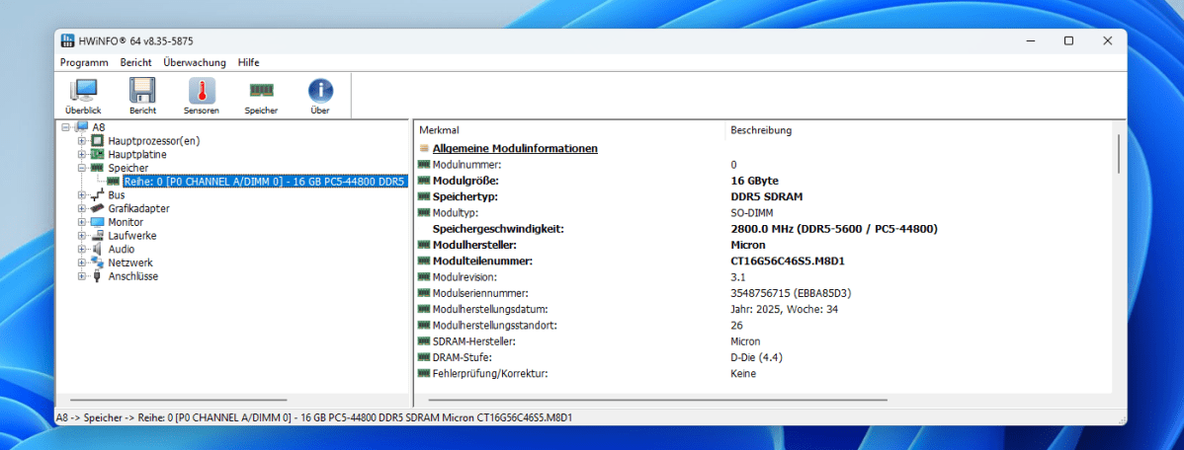Maximize the HWiNFO window

[1068, 40]
